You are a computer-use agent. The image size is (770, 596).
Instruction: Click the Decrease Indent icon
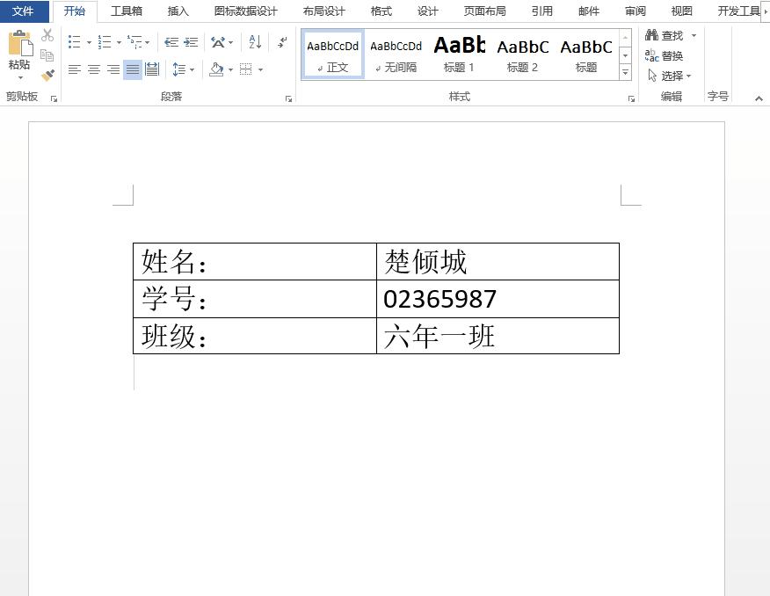pyautogui.click(x=170, y=42)
